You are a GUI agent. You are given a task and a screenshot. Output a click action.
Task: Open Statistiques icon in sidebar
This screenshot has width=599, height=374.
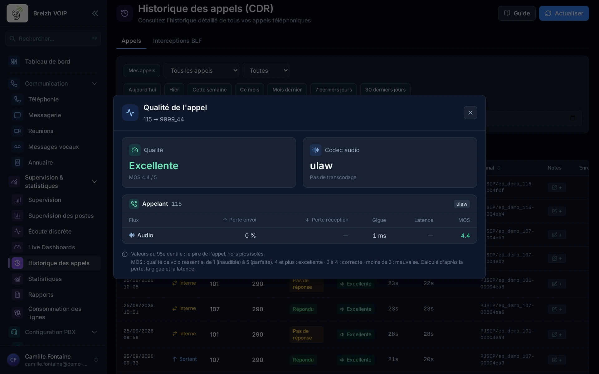click(x=17, y=279)
